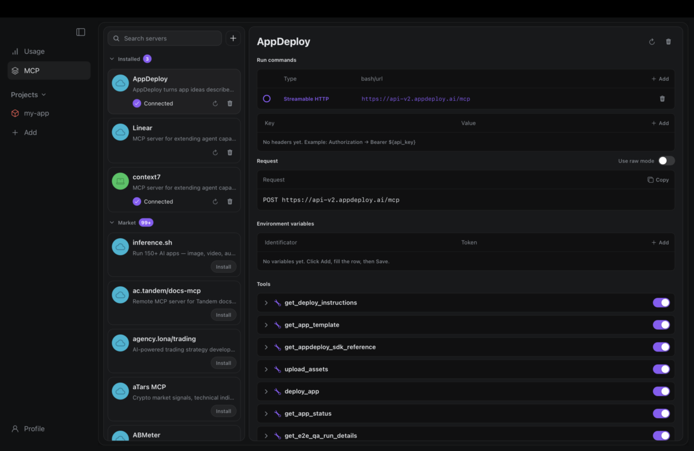694x451 pixels.
Task: Open the Projects dropdown
Action: [28, 95]
